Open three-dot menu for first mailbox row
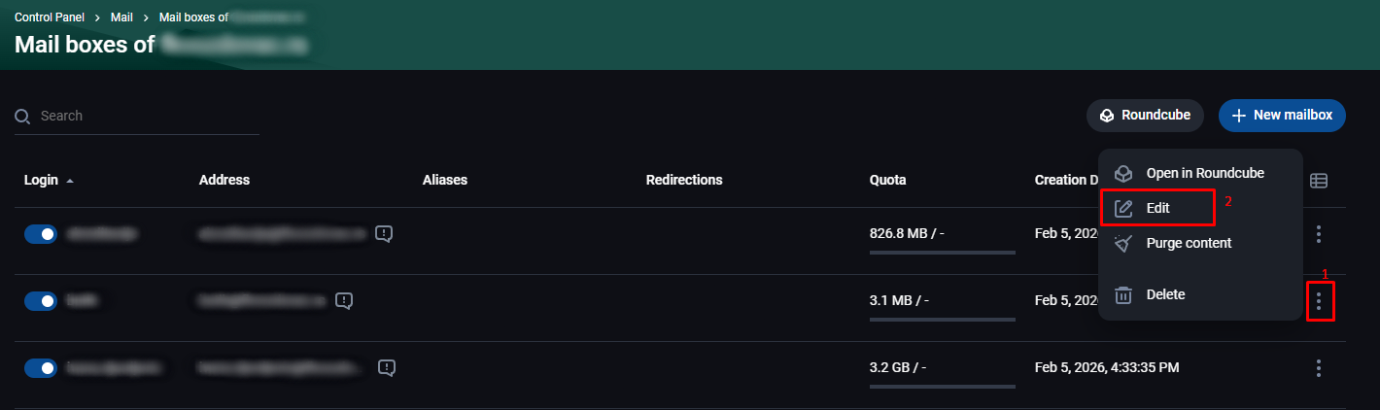Screen dimensions: 1380x410 (1319, 234)
